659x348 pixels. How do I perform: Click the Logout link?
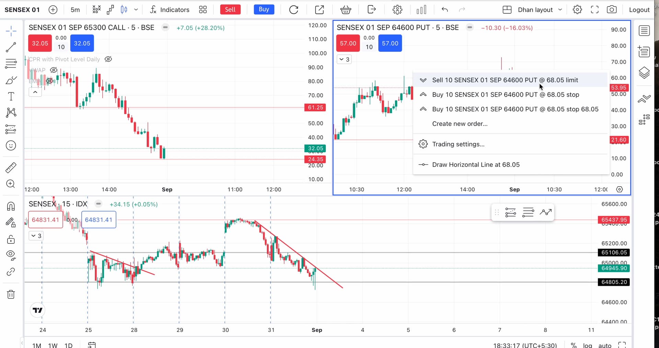639,10
